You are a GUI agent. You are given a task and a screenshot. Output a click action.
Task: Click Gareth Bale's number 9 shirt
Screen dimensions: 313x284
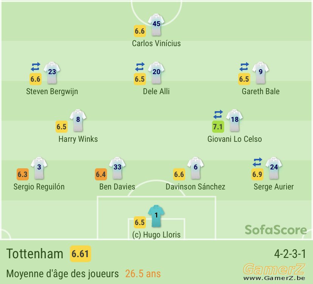[x=260, y=73]
